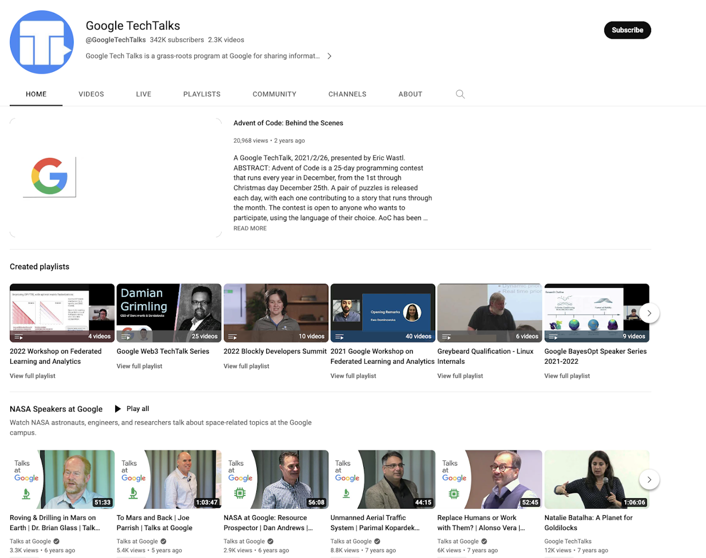706x558 pixels.
Task: Click verified badge under To Mars and Back
Action: 163,541
